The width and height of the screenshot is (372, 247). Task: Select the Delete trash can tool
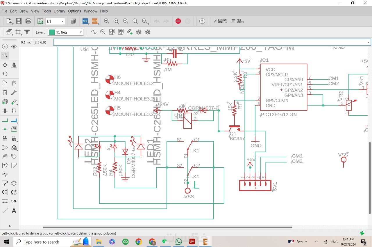point(5,93)
